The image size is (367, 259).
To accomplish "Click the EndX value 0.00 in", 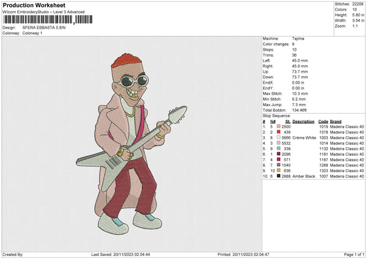I will pyautogui.click(x=298, y=82).
